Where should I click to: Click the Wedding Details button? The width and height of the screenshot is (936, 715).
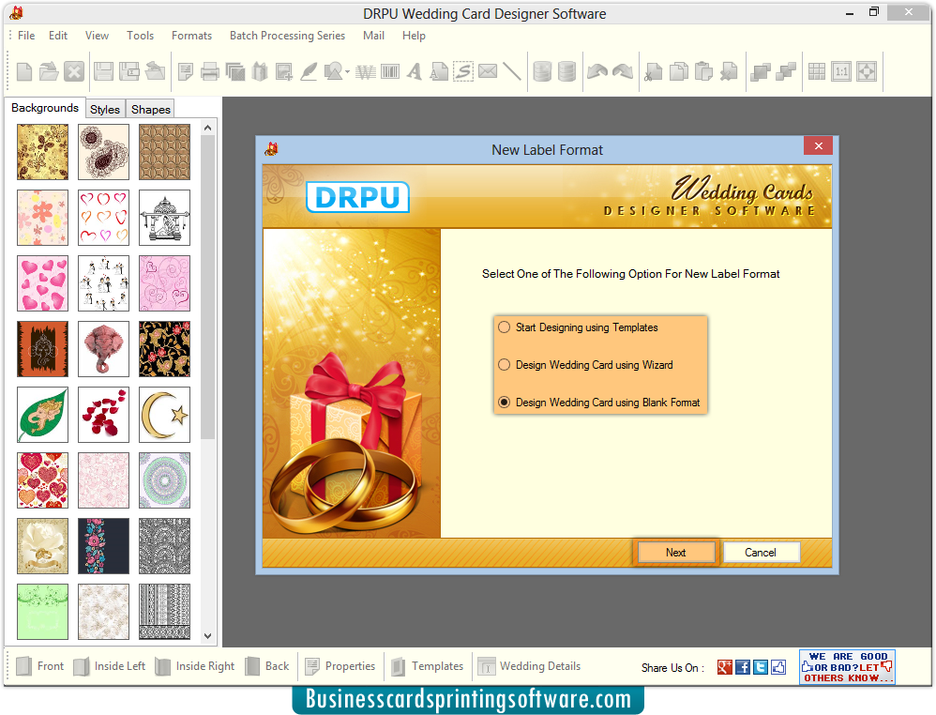(530, 666)
